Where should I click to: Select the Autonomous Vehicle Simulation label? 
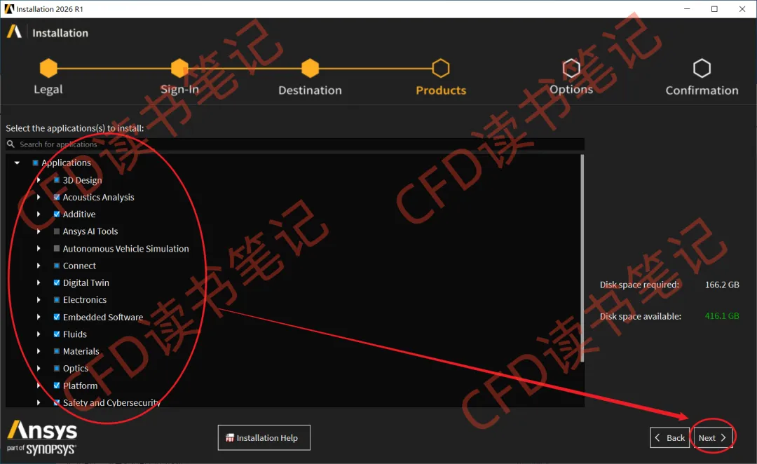[x=125, y=249]
